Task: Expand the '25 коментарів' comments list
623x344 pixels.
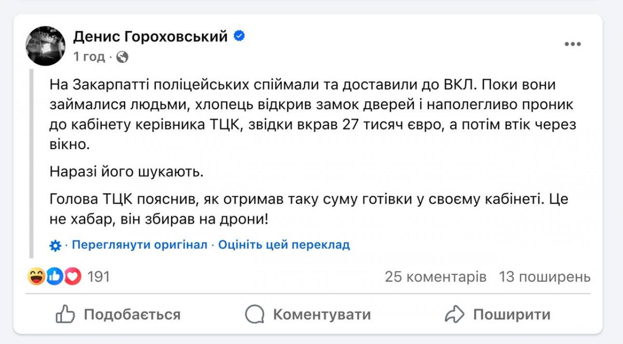Action: click(435, 277)
